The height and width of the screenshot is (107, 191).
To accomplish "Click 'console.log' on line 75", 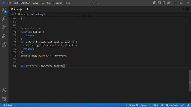I will (31, 45).
